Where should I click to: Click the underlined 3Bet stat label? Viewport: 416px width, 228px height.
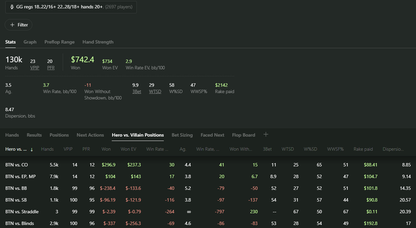[137, 92]
